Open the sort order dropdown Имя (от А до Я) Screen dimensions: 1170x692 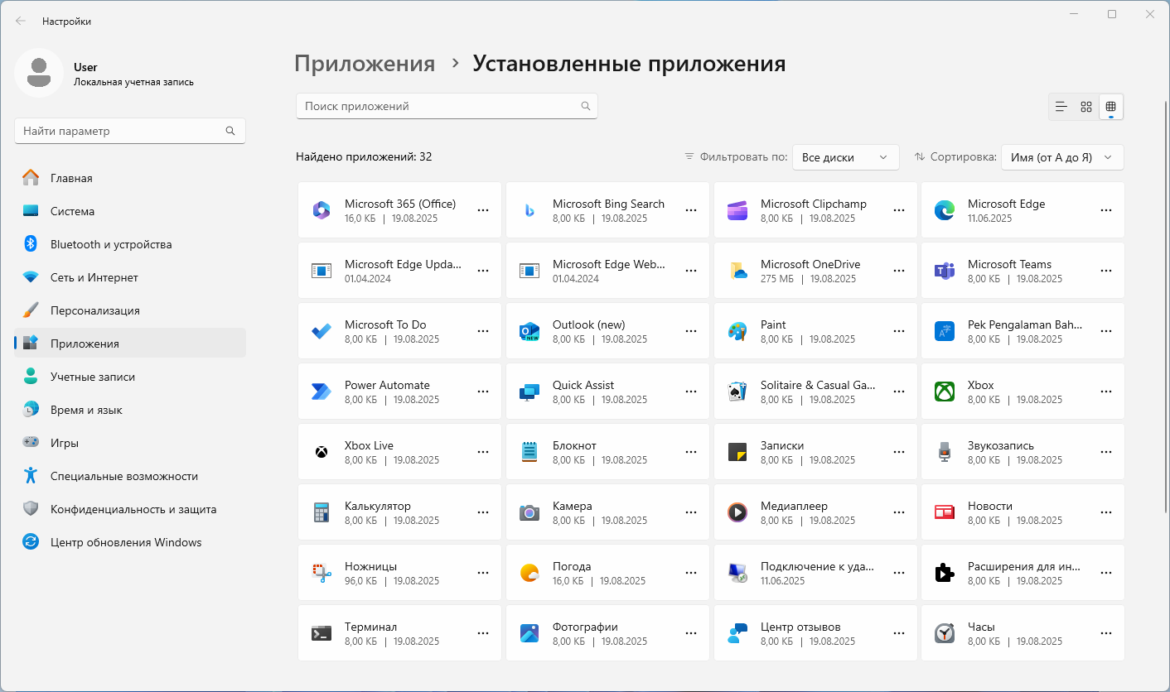[1062, 157]
